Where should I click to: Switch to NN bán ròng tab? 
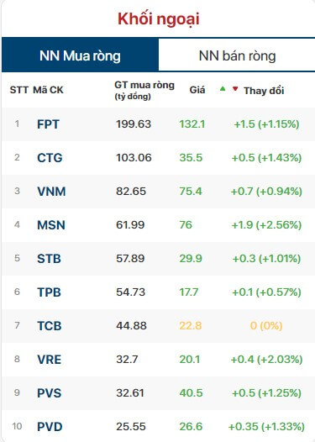[237, 55]
